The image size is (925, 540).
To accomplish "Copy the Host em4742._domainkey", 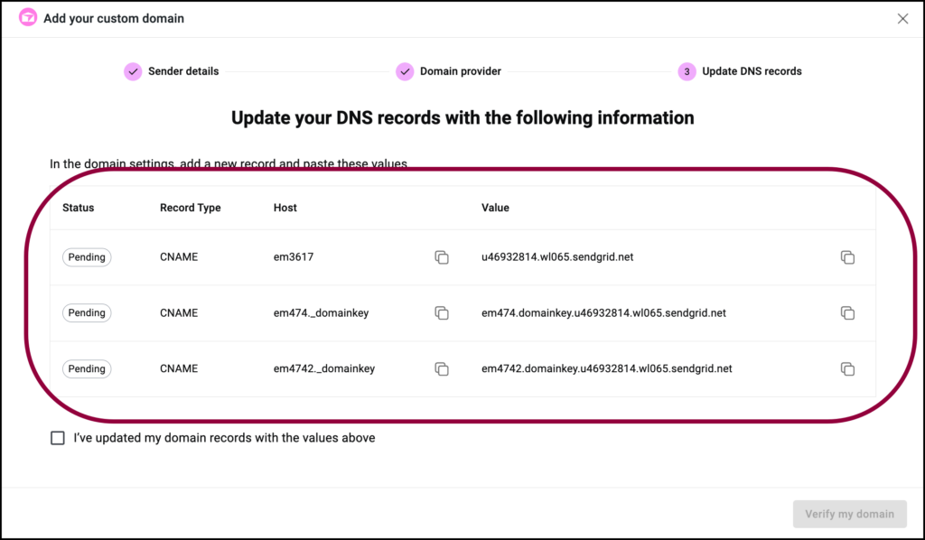I will coord(442,368).
